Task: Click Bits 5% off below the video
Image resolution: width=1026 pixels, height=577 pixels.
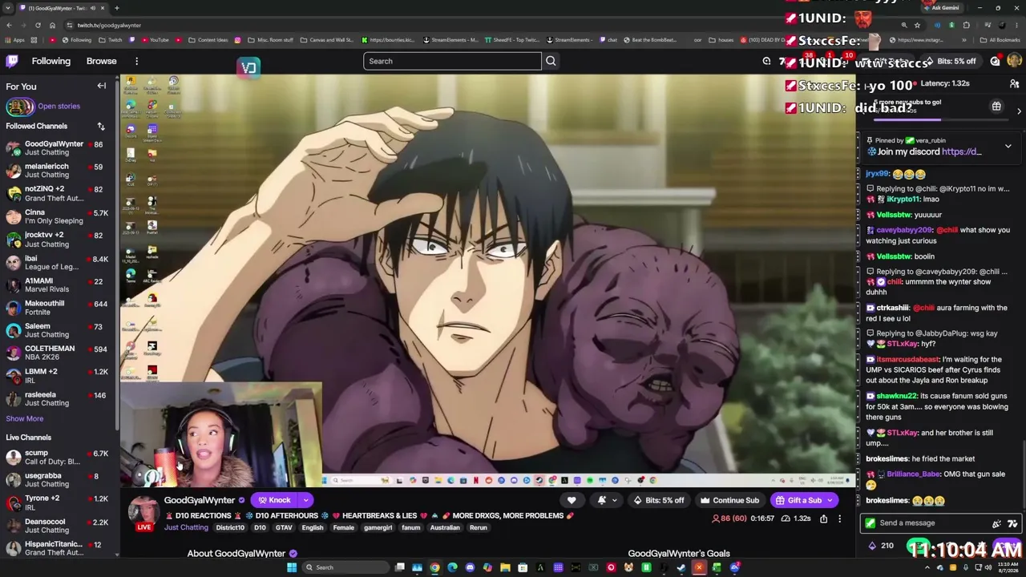Action: (659, 500)
